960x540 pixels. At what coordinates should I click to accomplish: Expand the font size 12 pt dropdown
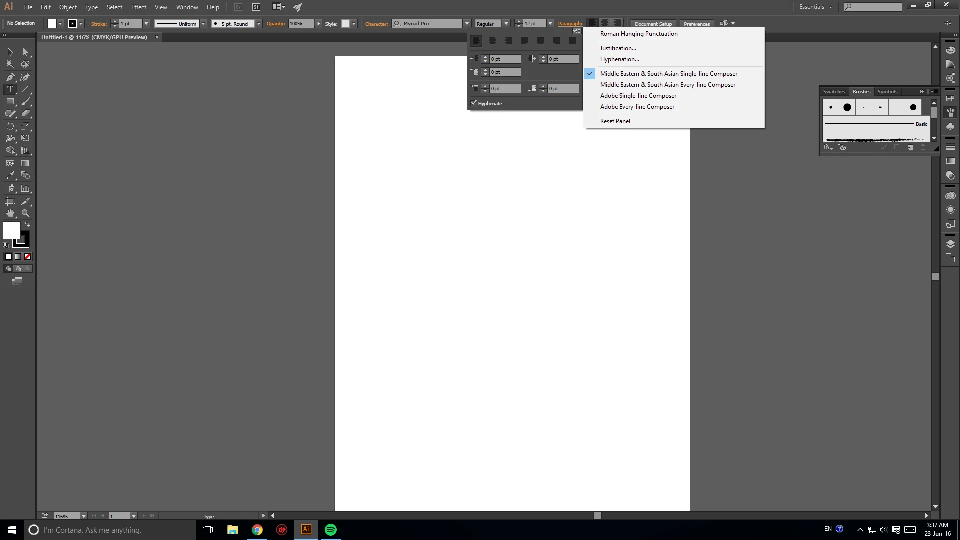[x=550, y=24]
